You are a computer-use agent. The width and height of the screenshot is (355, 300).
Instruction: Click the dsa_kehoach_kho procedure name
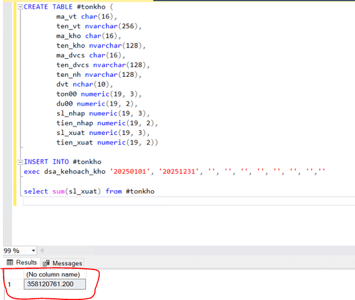tap(74, 172)
